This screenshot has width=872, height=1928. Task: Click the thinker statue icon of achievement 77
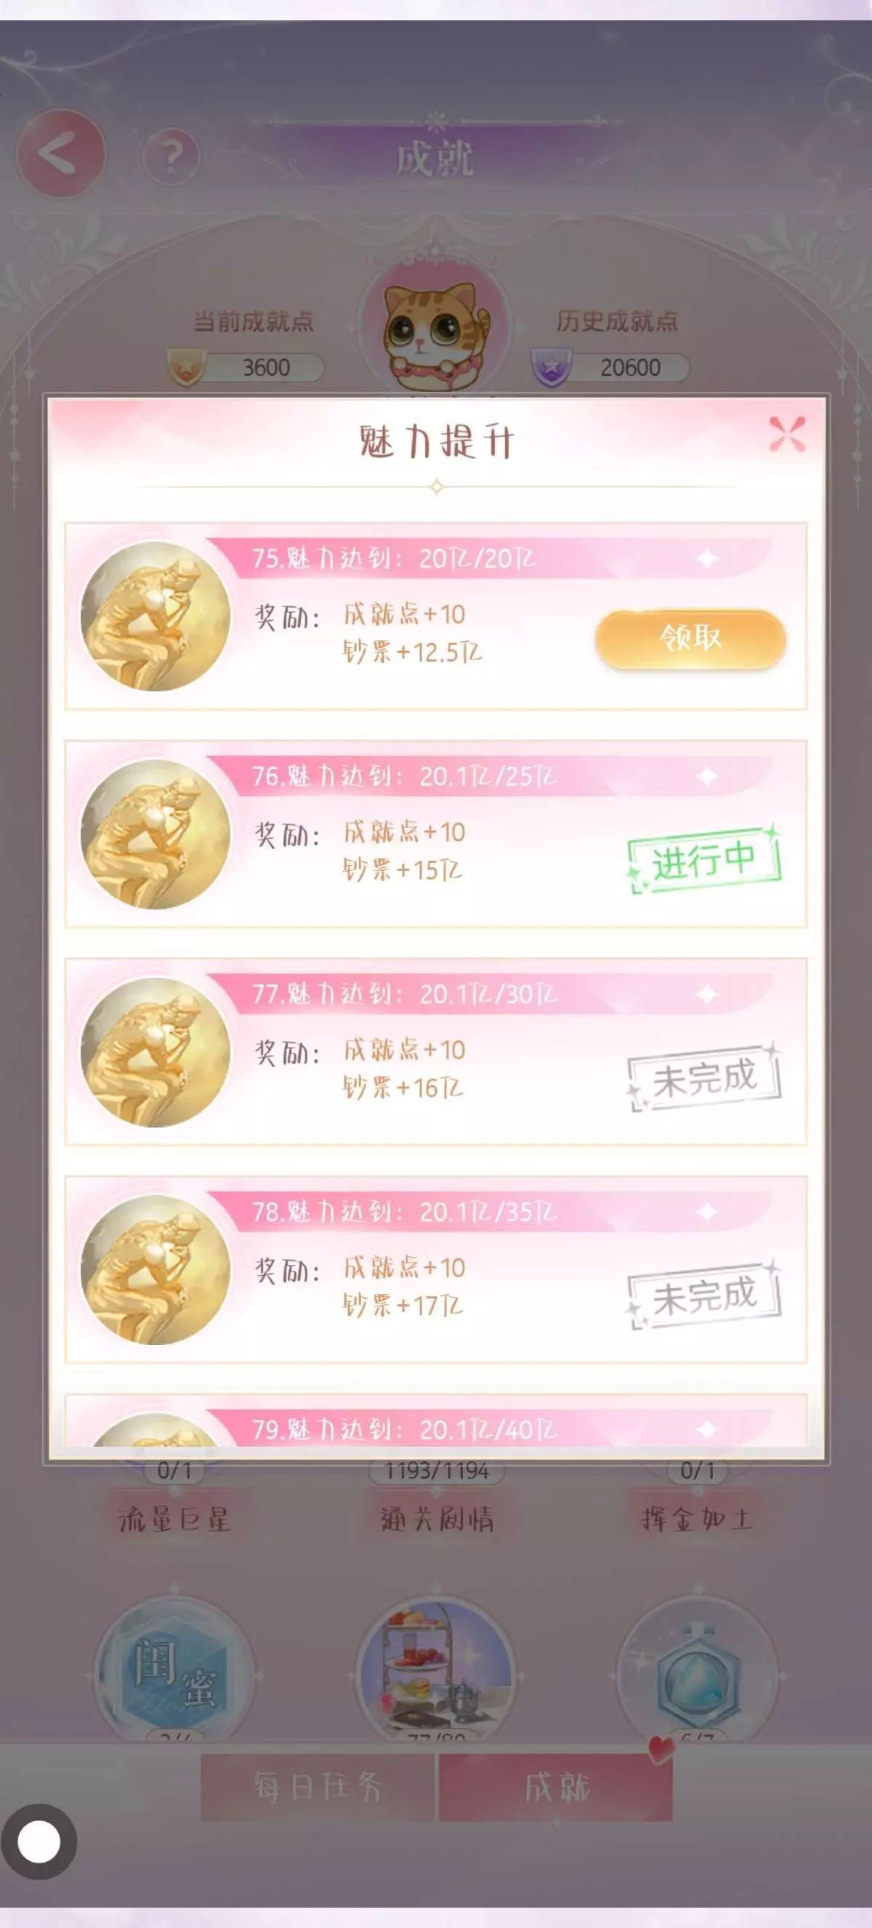tap(155, 1051)
